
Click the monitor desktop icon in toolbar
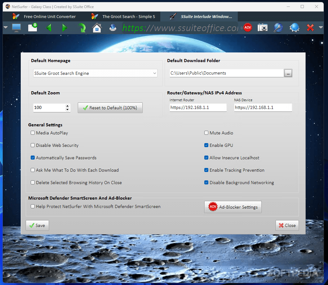point(16,28)
